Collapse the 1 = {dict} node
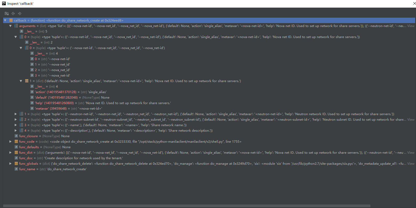 21,81
